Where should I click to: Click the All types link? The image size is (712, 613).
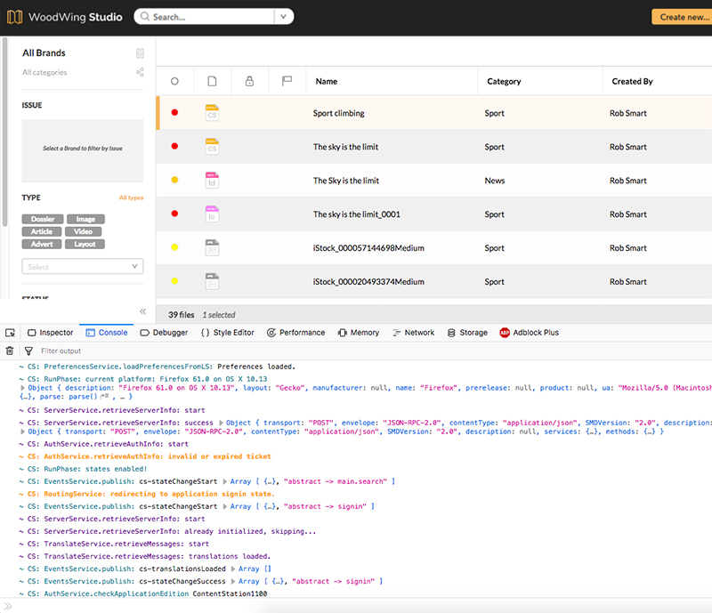[x=131, y=198]
